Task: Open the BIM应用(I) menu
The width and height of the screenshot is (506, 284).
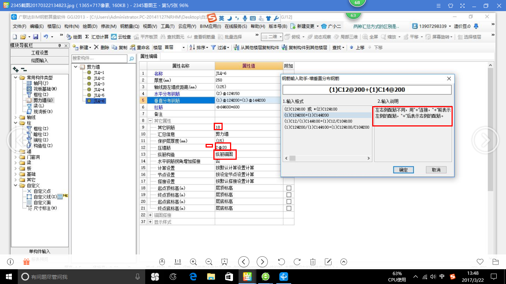Action: click(211, 26)
